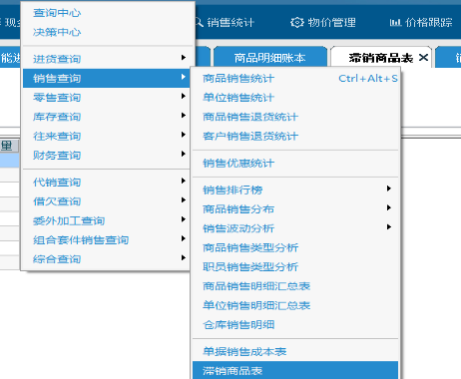The height and width of the screenshot is (379, 461).
Task: Expand 往来查询 submenu
Action: tap(108, 136)
